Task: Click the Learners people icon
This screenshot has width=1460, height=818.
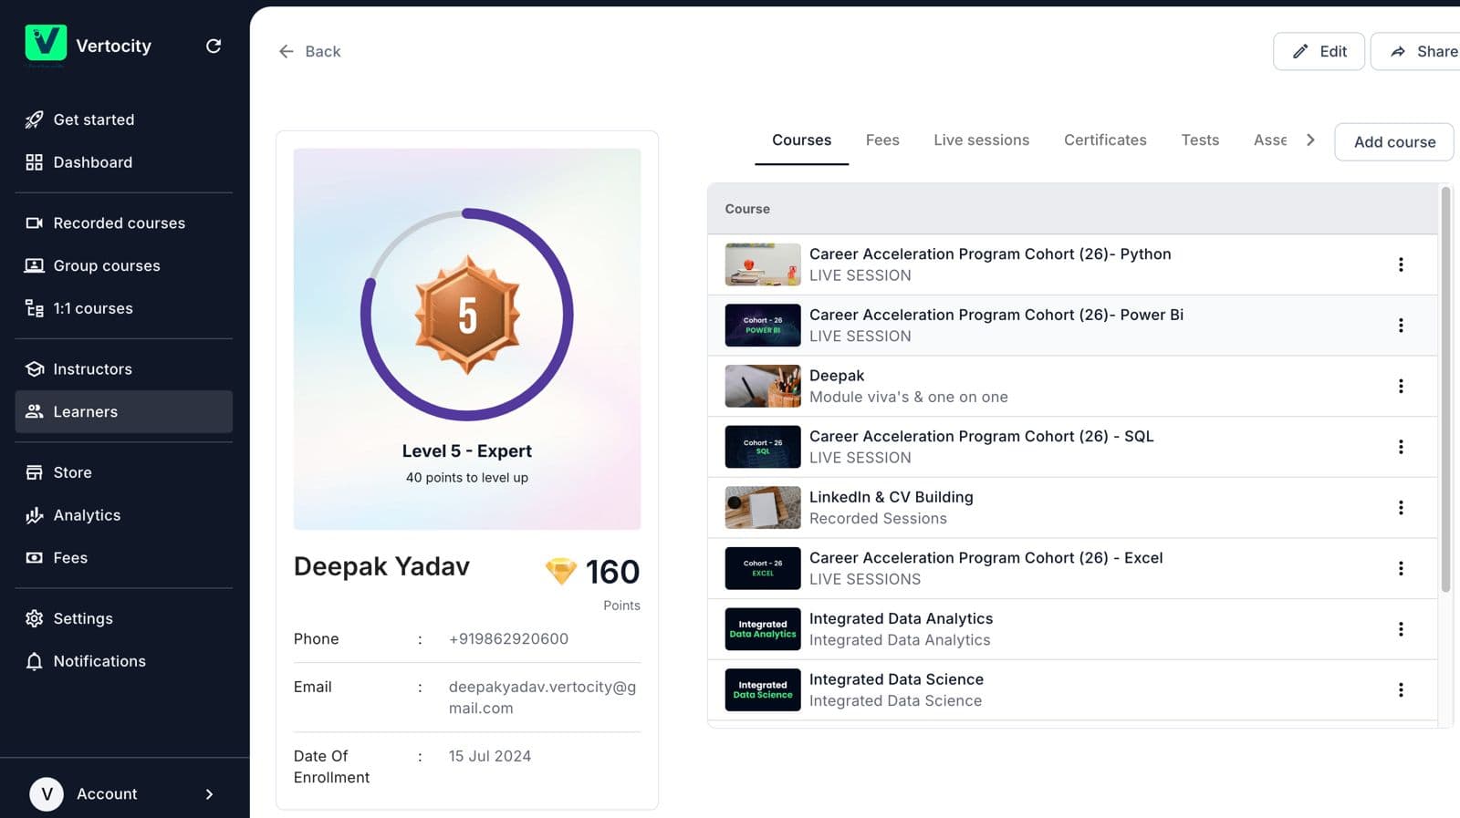Action: click(34, 411)
